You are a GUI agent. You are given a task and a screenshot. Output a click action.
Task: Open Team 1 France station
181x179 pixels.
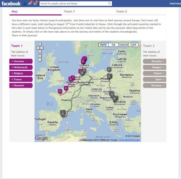(x=21, y=79)
